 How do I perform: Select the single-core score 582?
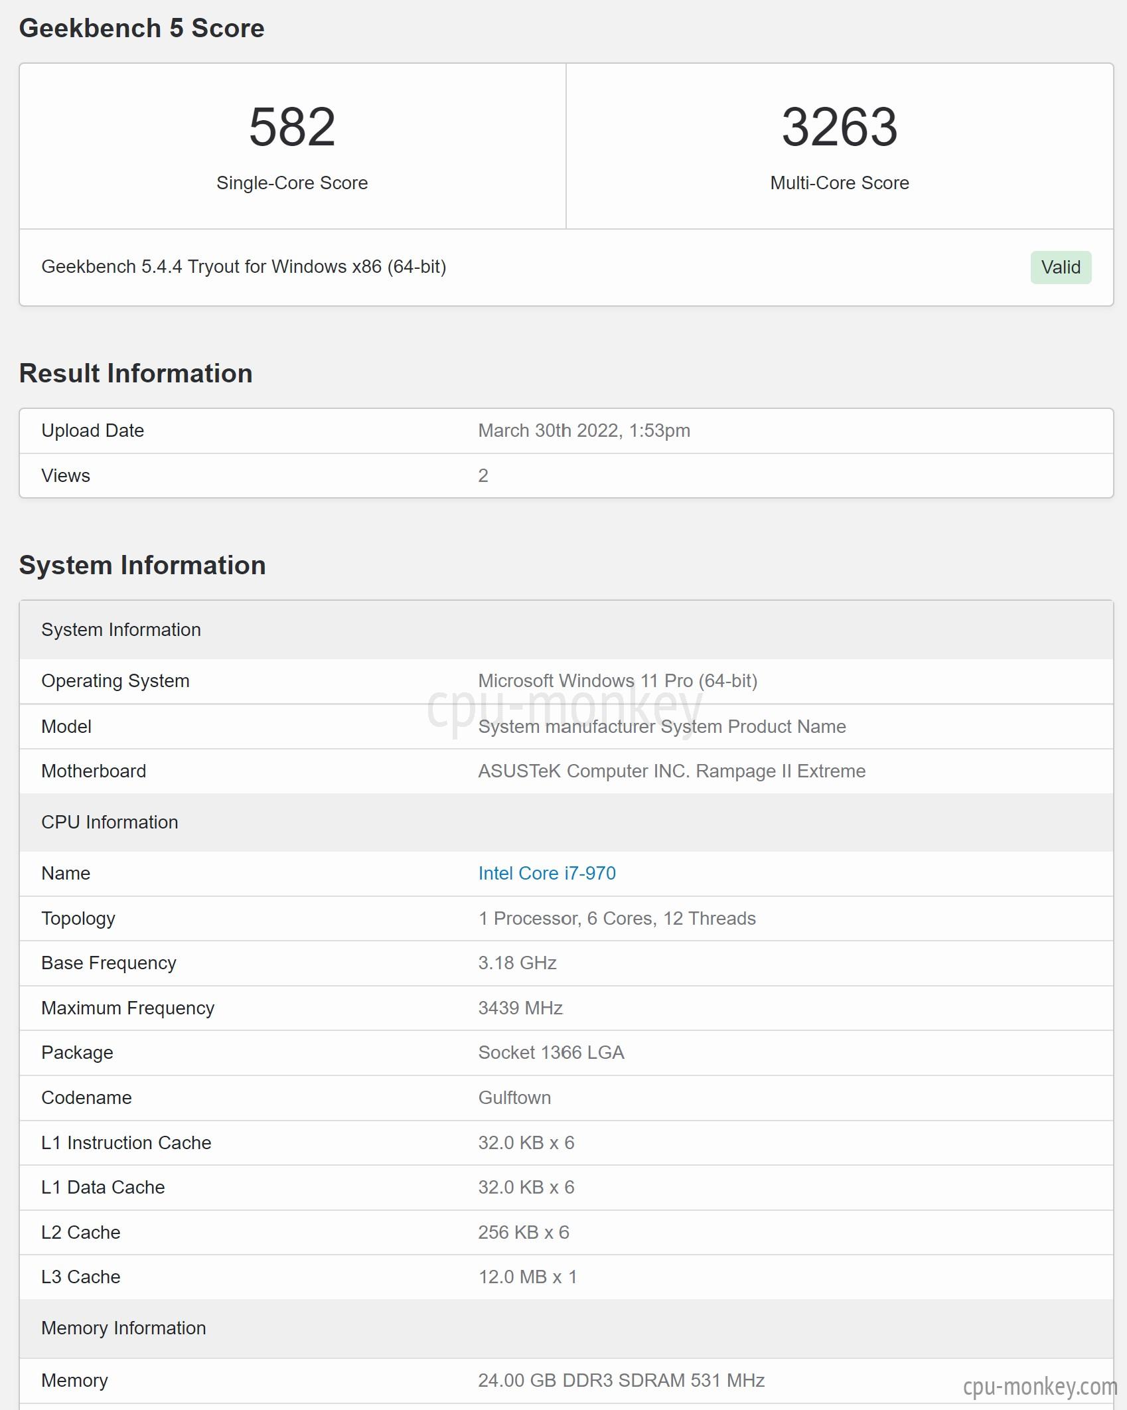(292, 127)
